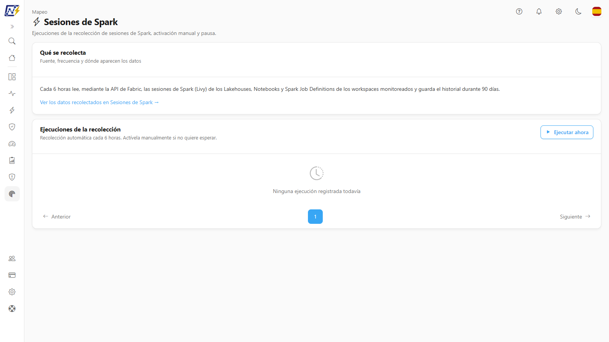
Task: Expand the sidebar with the double chevron
Action: [x=12, y=27]
